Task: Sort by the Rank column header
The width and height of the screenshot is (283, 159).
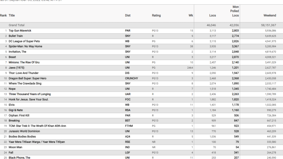Action: 3,16
